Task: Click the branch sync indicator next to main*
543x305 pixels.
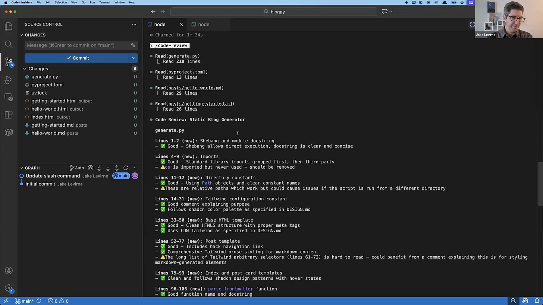Action: point(39,301)
